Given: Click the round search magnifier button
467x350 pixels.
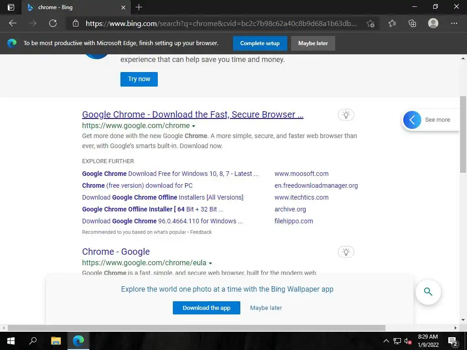Looking at the screenshot, I should [428, 292].
